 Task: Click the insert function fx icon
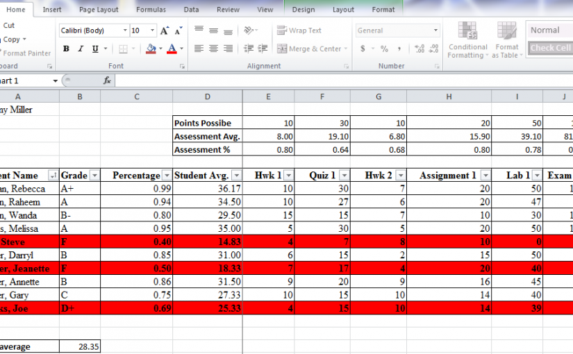[107, 81]
